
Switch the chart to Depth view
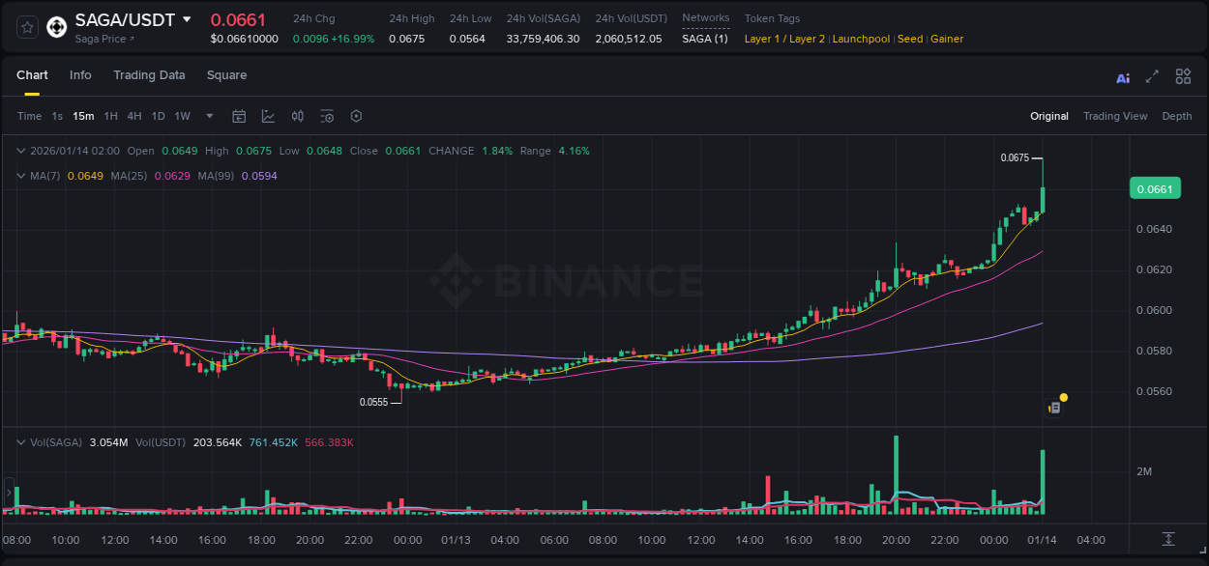pyautogui.click(x=1176, y=116)
